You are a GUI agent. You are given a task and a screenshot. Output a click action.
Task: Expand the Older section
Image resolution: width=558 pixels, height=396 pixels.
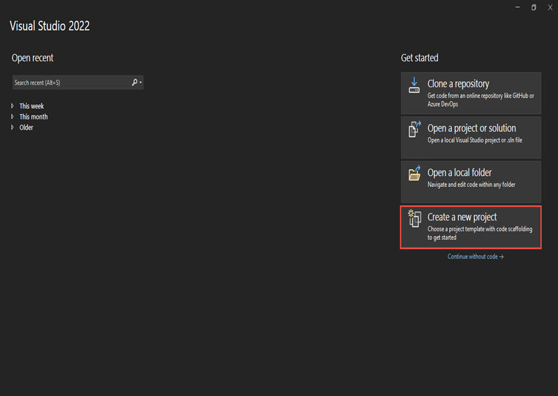coord(13,127)
